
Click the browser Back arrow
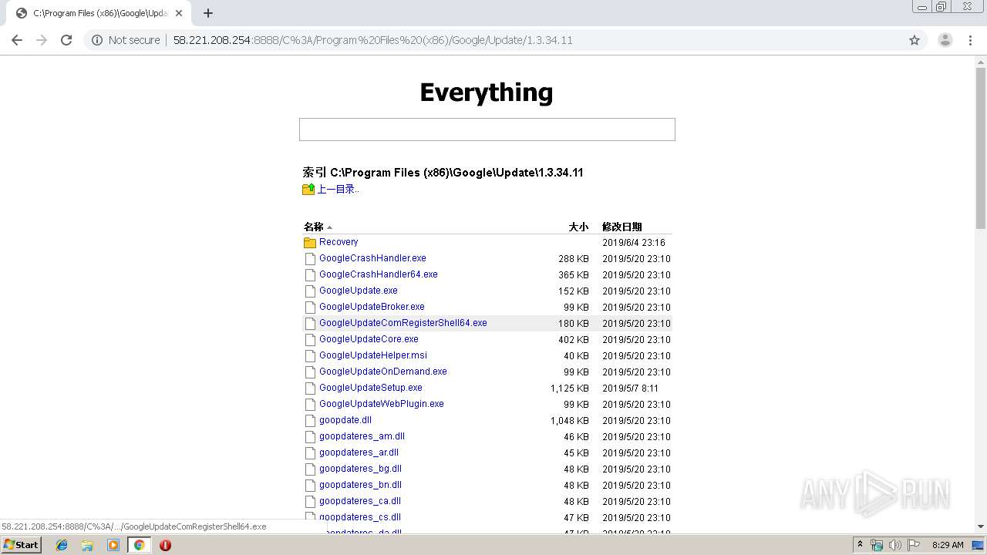tap(17, 40)
